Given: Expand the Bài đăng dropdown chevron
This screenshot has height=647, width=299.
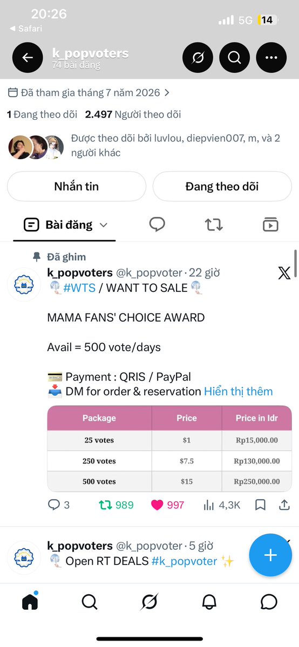Looking at the screenshot, I should coord(104,225).
